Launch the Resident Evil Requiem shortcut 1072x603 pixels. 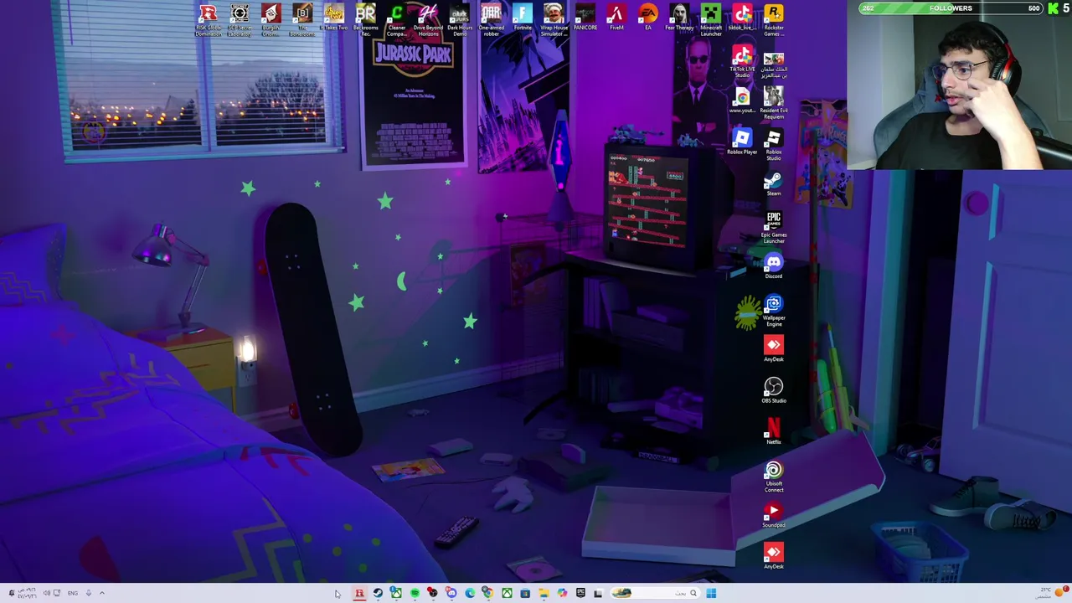click(x=773, y=102)
